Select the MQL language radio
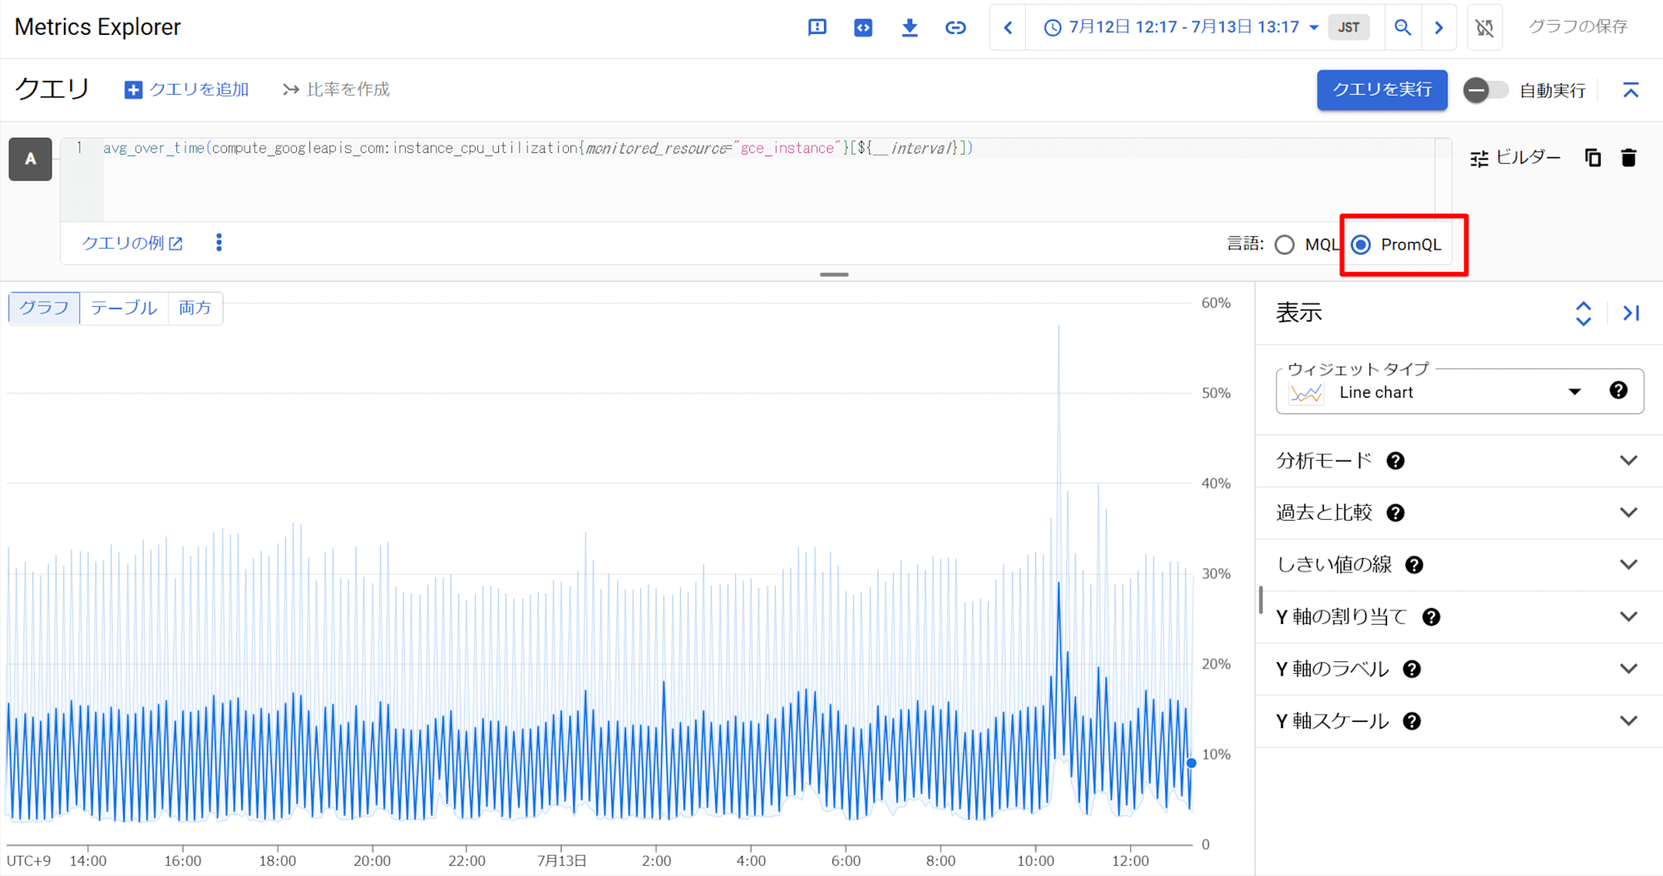 [1285, 245]
